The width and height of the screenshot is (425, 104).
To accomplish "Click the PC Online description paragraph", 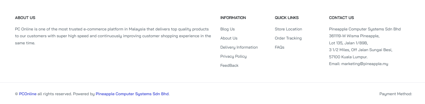I will [x=113, y=36].
